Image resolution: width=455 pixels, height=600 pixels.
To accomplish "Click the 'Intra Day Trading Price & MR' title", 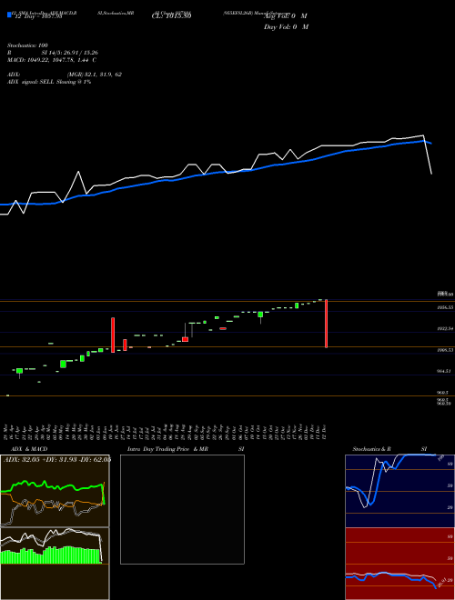I will click(x=168, y=449).
